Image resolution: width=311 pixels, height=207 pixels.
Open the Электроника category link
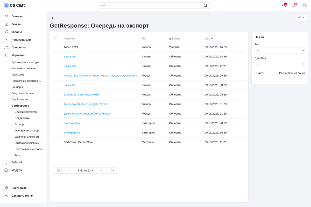[72, 132]
